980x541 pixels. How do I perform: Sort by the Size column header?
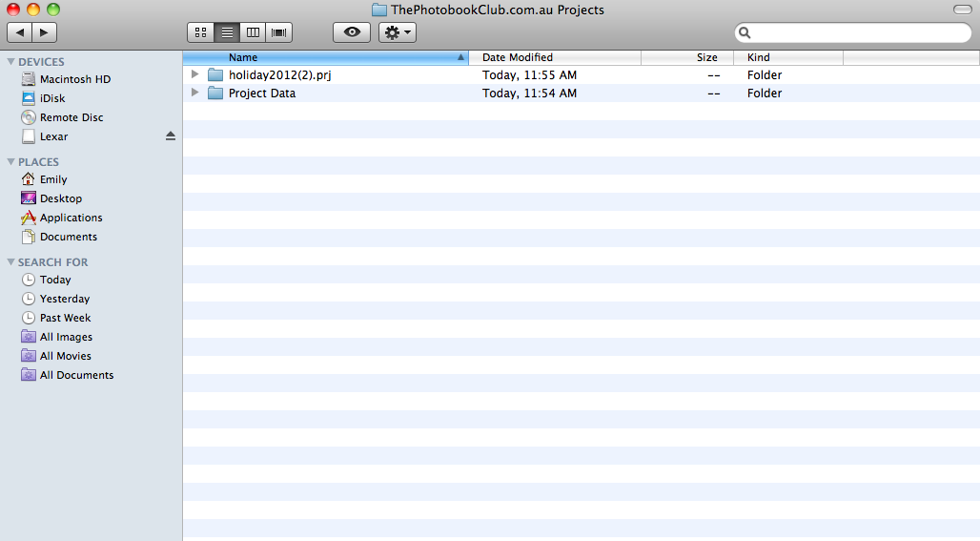[687, 57]
